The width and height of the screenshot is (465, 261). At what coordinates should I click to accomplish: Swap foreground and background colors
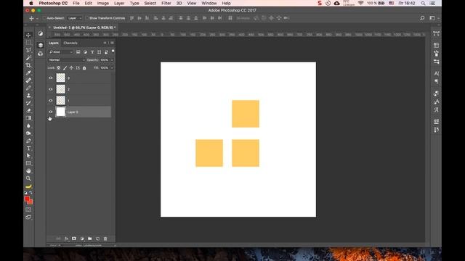(x=31, y=193)
